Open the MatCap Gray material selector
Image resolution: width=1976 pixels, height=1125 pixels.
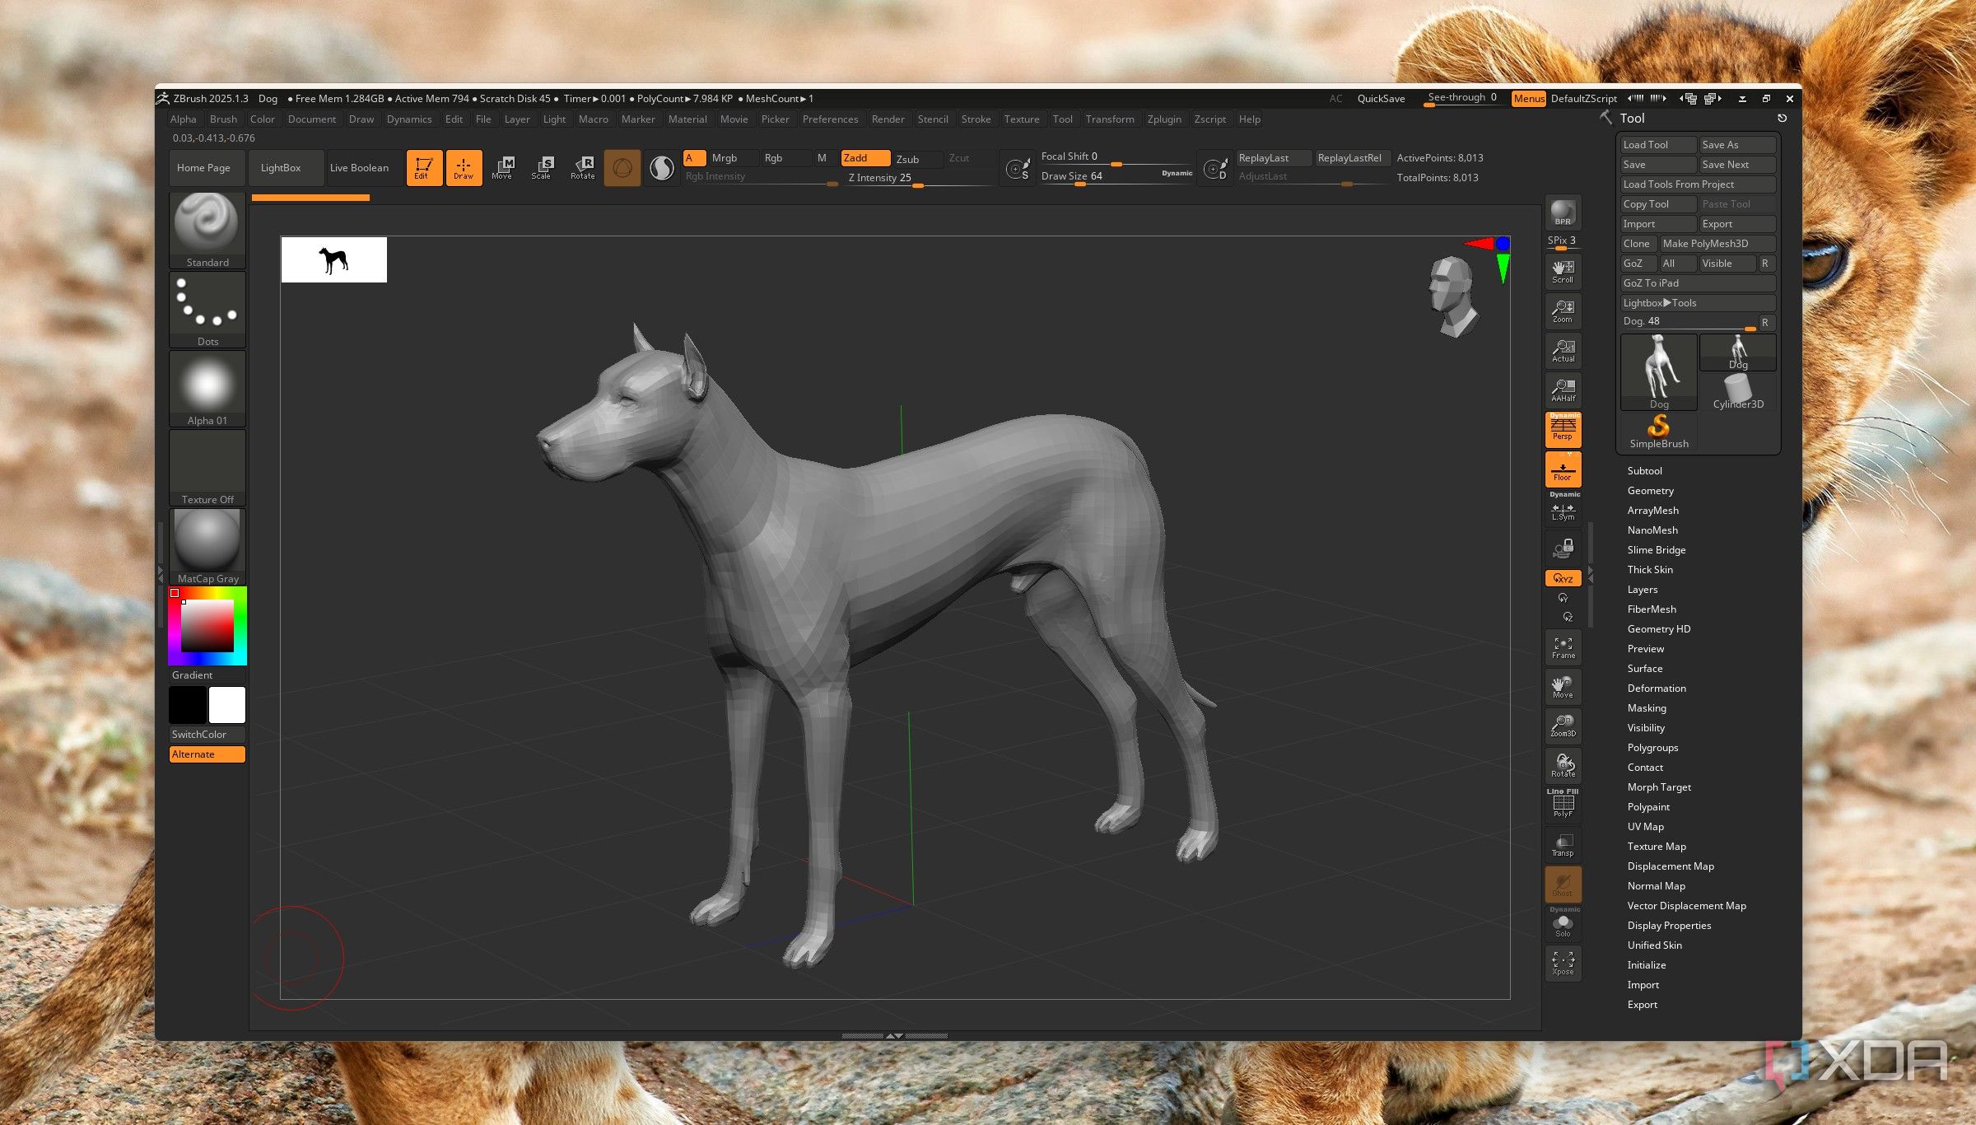click(x=207, y=547)
